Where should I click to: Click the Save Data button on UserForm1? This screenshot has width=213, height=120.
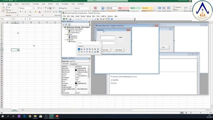(x=106, y=50)
